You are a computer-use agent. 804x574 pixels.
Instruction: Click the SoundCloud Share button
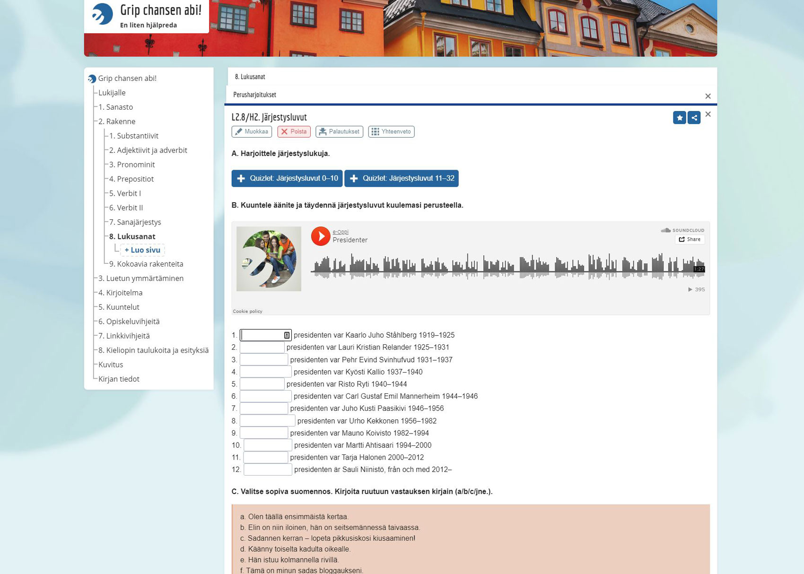point(690,239)
